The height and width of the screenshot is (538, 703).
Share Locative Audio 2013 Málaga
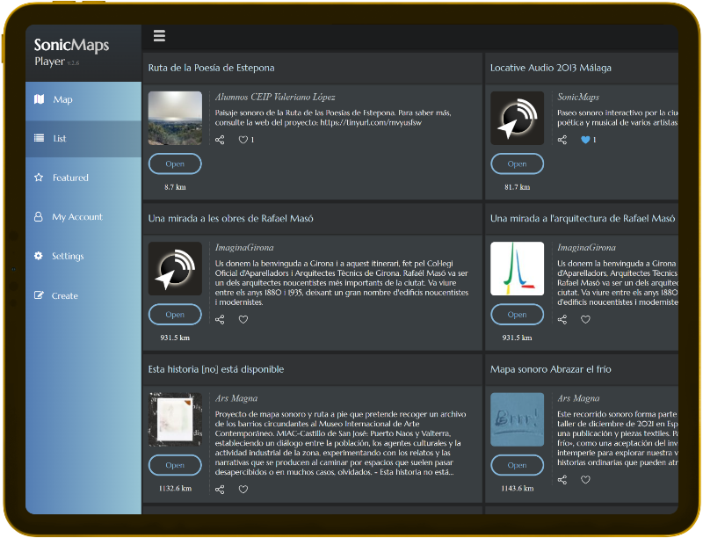point(562,140)
